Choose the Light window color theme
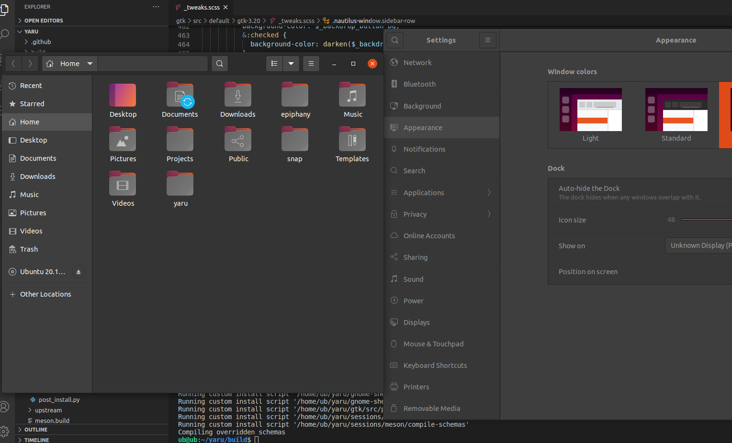 click(590, 115)
